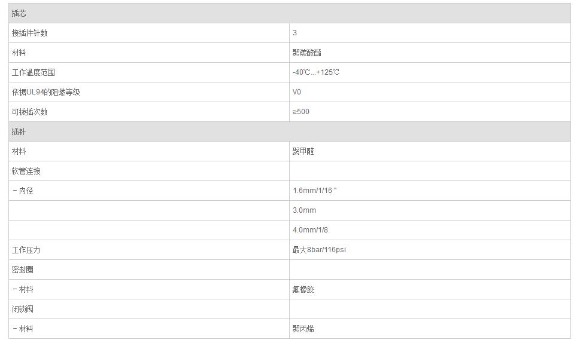This screenshot has width=580, height=346.
Task: Click the 聚丙烯 valve material value
Action: point(303,329)
